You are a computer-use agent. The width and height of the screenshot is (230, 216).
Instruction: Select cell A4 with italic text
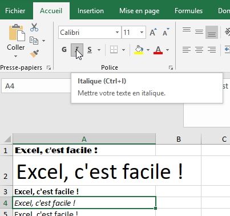pos(84,203)
